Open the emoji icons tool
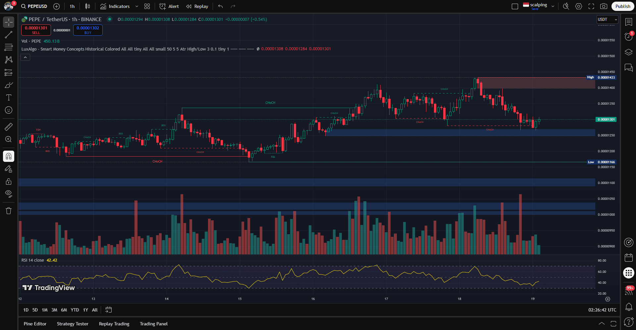 pyautogui.click(x=9, y=110)
